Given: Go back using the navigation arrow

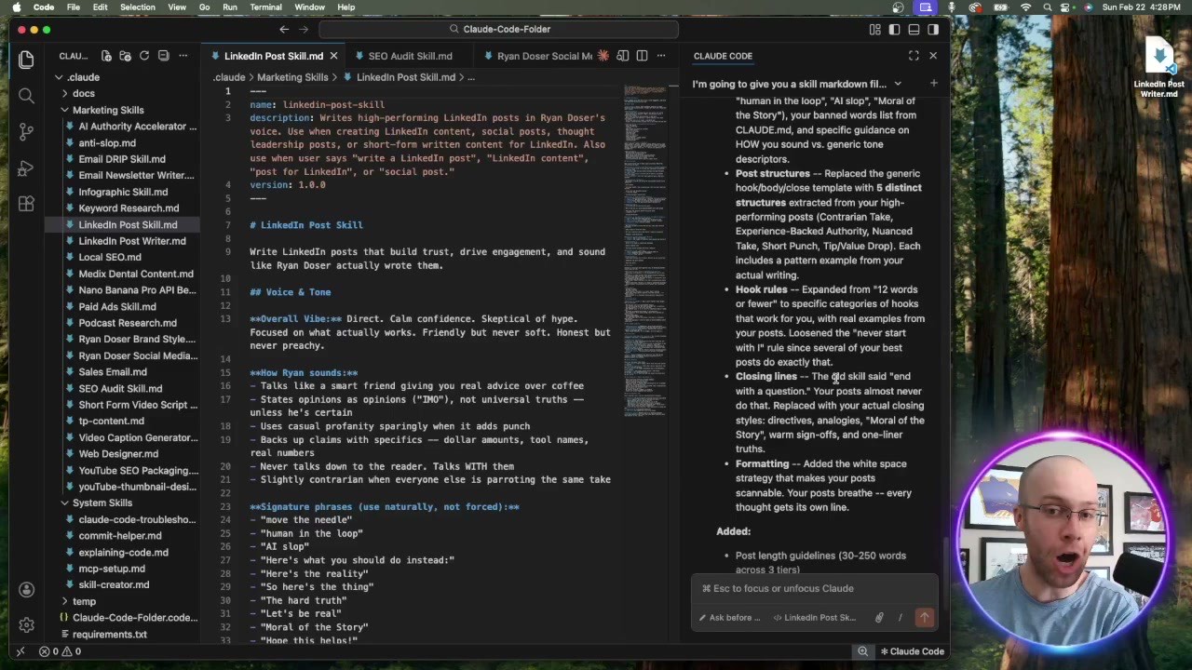Looking at the screenshot, I should point(284,29).
